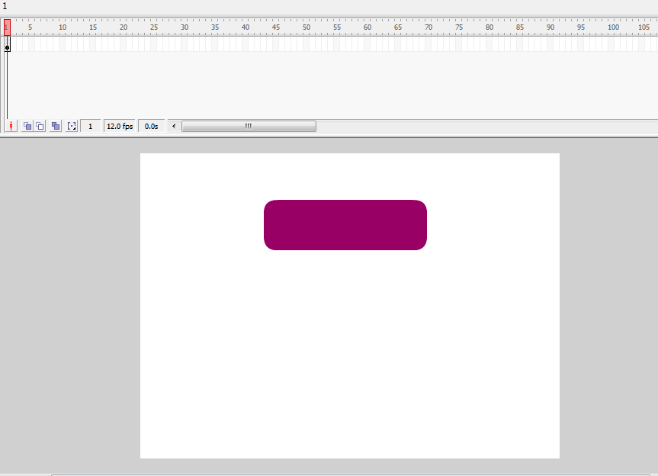
Task: Click the current frame number field
Action: (90, 127)
